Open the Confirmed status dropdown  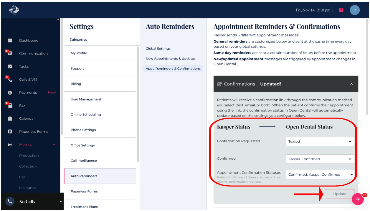[320, 159]
